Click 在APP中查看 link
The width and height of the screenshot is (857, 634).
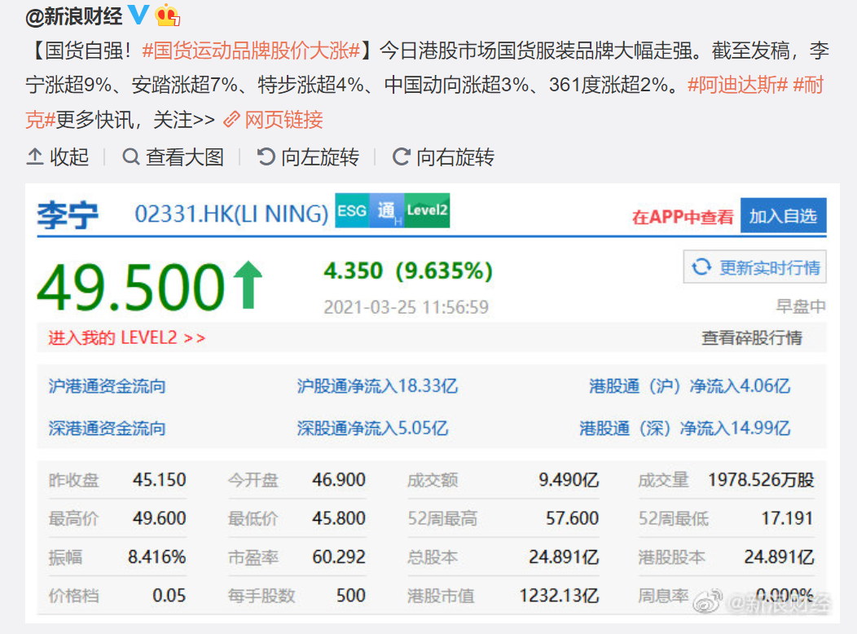[683, 217]
